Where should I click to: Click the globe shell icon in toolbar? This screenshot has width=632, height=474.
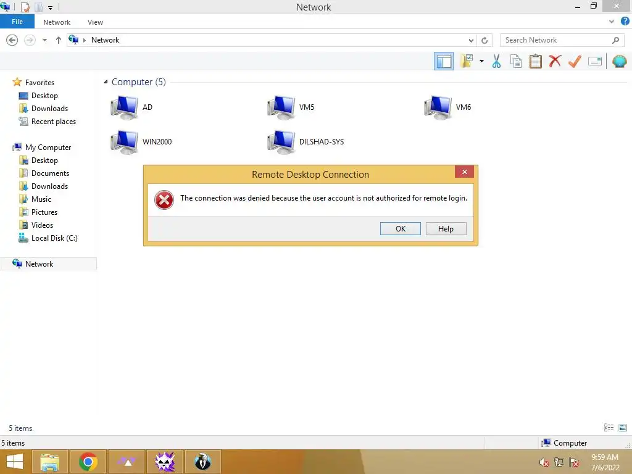(620, 61)
